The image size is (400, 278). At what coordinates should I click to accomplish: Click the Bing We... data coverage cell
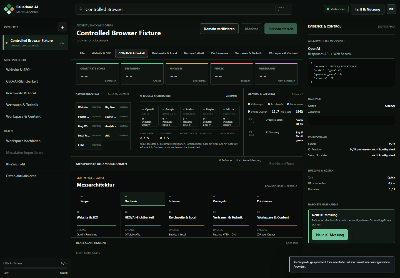click(x=89, y=126)
